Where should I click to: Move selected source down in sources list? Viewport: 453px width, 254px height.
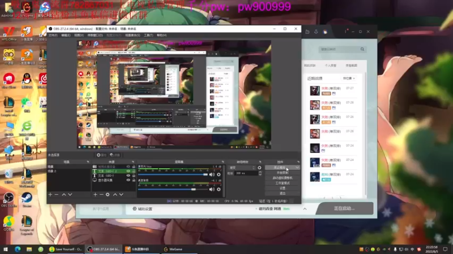tap(121, 195)
